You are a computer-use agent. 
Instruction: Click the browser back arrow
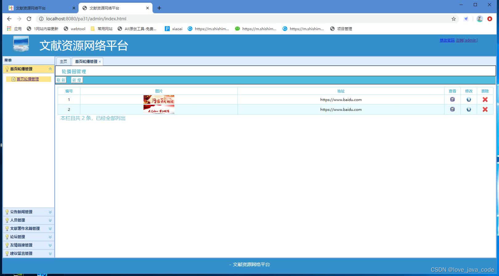point(9,19)
